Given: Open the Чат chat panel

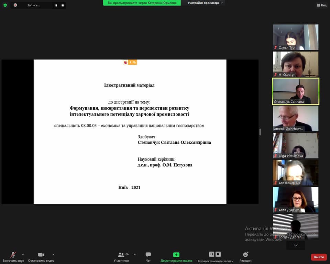Looking at the screenshot, I should tap(148, 257).
